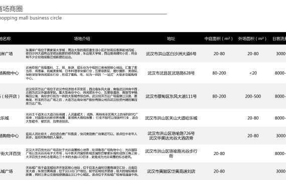This screenshot has width=286, height=180.
Task: Click the 大洋百货 venue name cell
Action: tap(11, 153)
